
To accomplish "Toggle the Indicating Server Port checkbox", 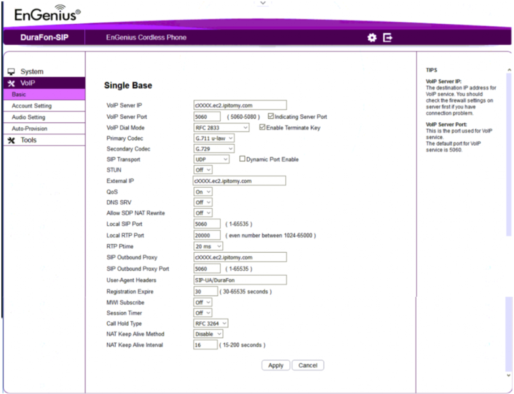I will 271,116.
